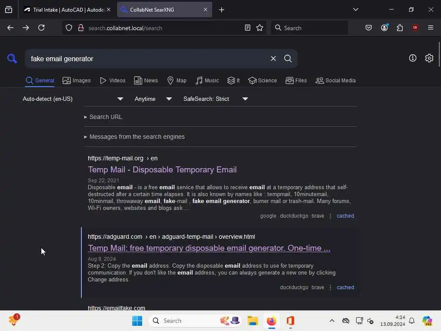Image resolution: width=441 pixels, height=331 pixels.
Task: Select the Music search category
Action: [x=207, y=81]
